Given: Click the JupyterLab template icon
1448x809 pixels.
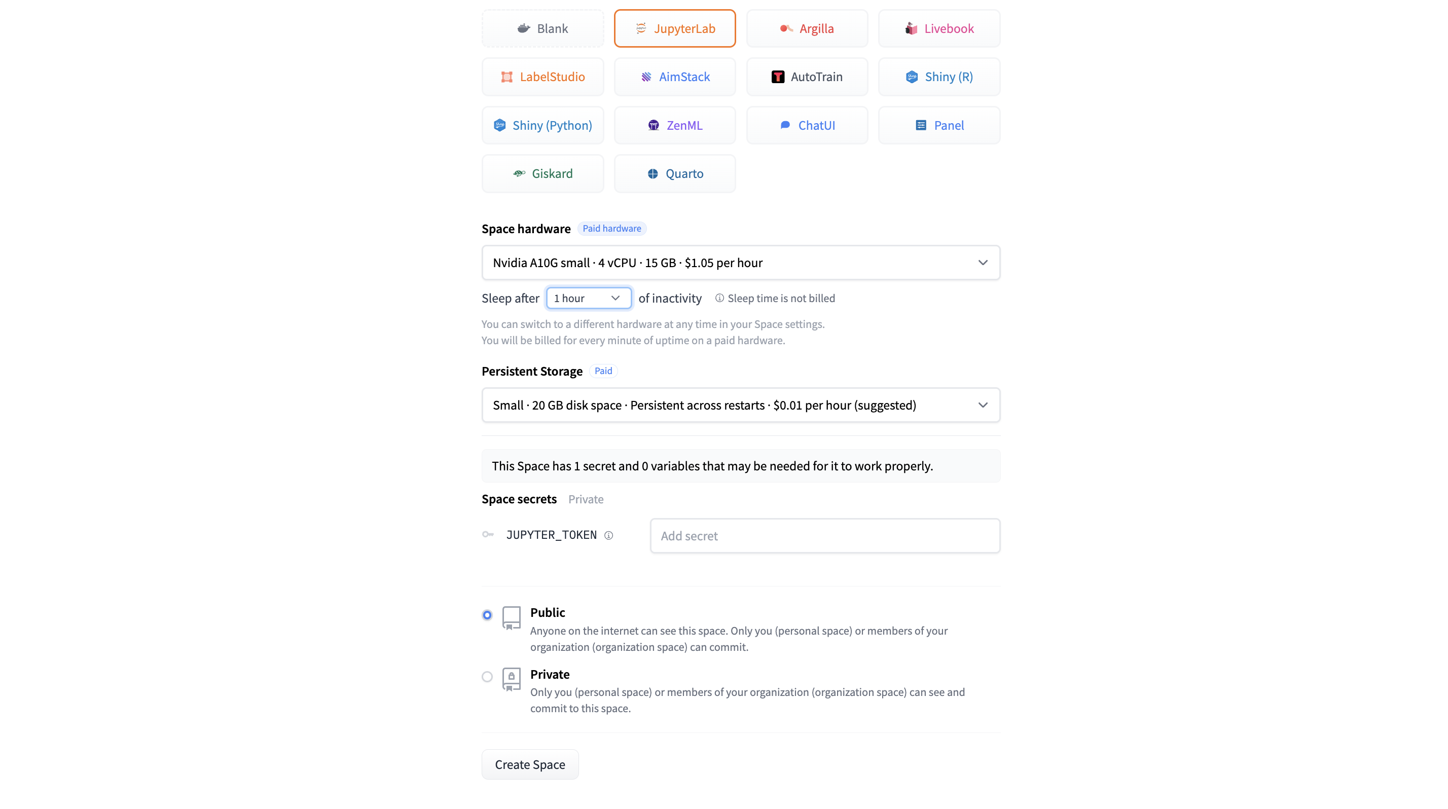Looking at the screenshot, I should 641,29.
